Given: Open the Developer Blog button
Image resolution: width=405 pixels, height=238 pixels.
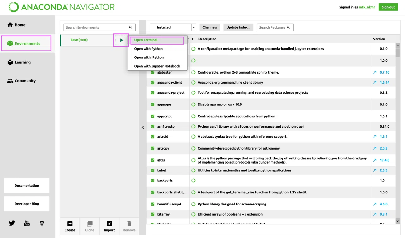Looking at the screenshot, I should click(x=27, y=204).
